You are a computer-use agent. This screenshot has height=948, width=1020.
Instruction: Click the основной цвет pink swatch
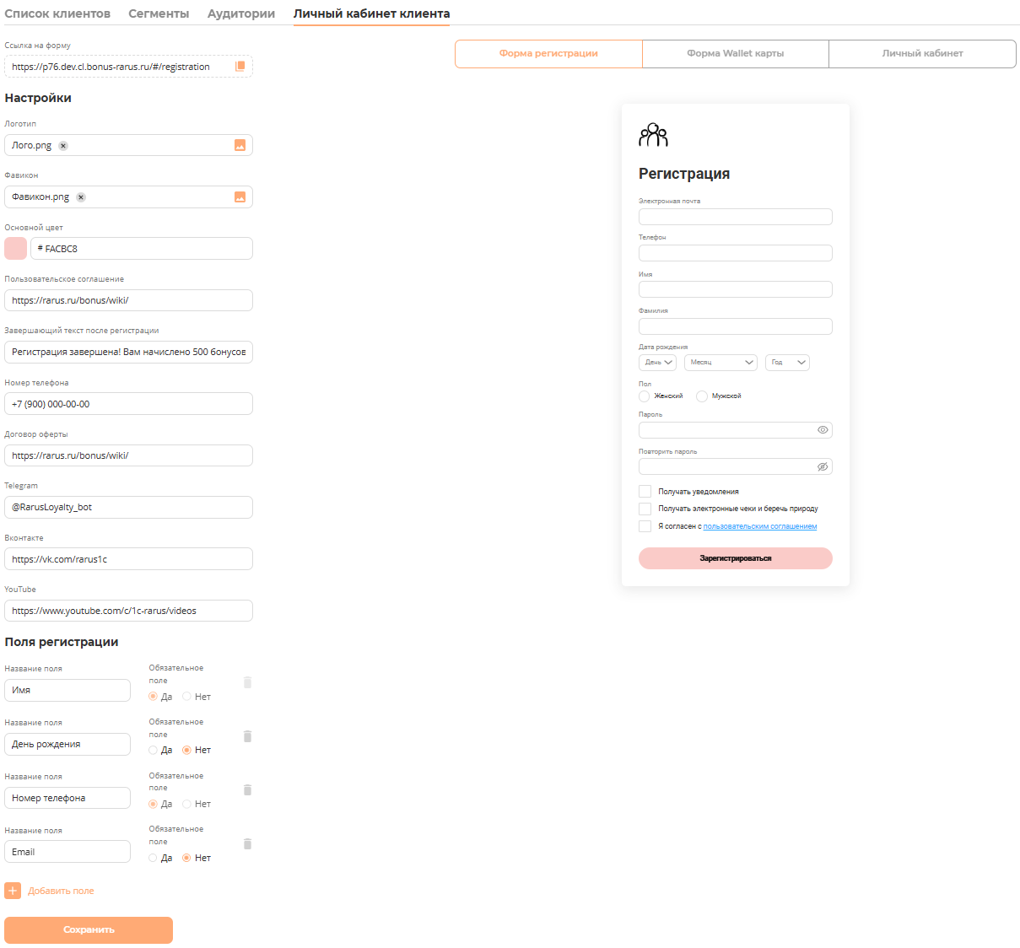click(x=16, y=249)
